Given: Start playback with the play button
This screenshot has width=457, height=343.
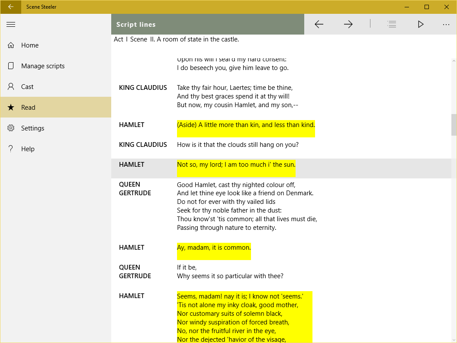Looking at the screenshot, I should click(x=420, y=24).
